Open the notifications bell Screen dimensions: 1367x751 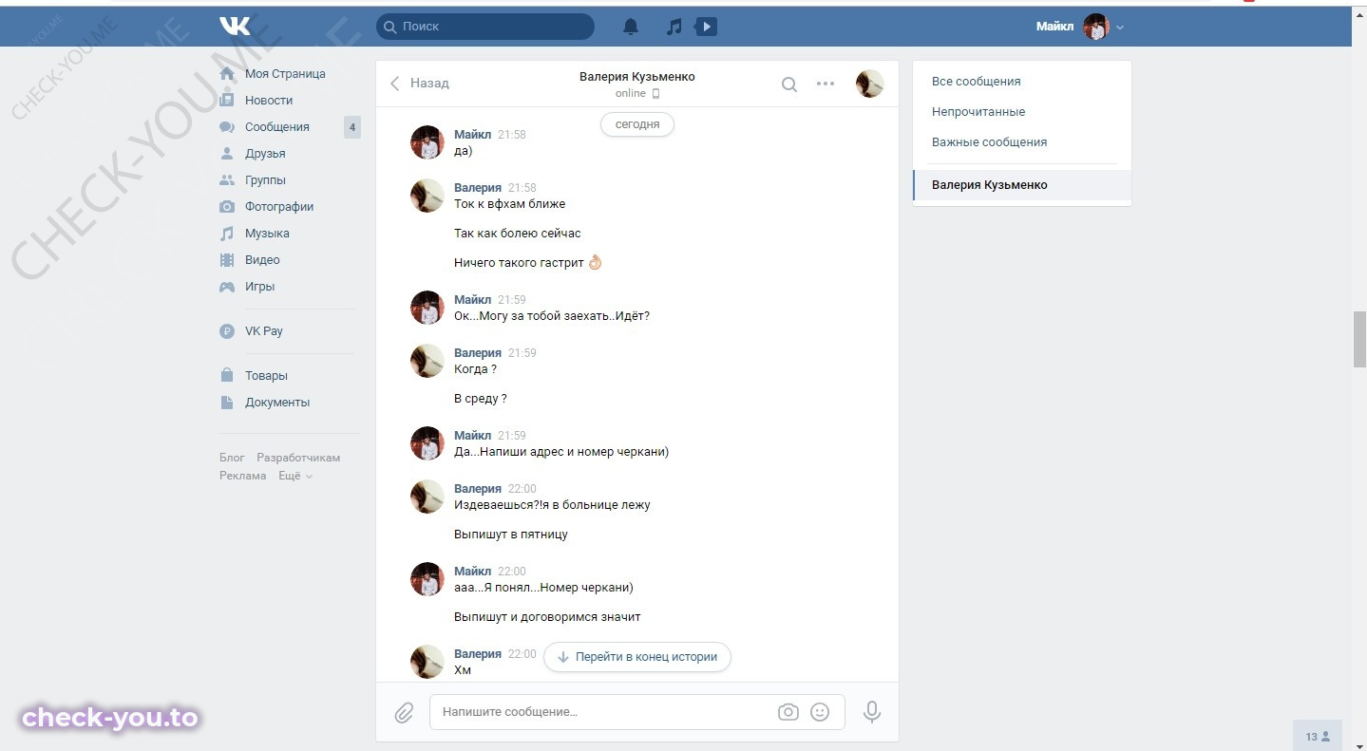tap(631, 28)
